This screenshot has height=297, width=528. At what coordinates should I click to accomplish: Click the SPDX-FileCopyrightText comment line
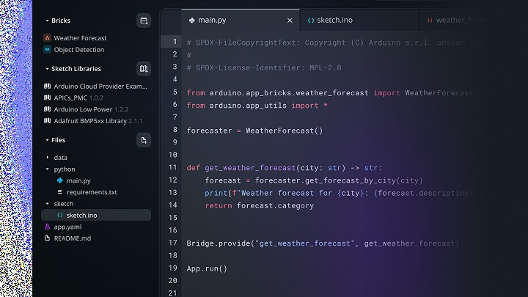coord(334,43)
